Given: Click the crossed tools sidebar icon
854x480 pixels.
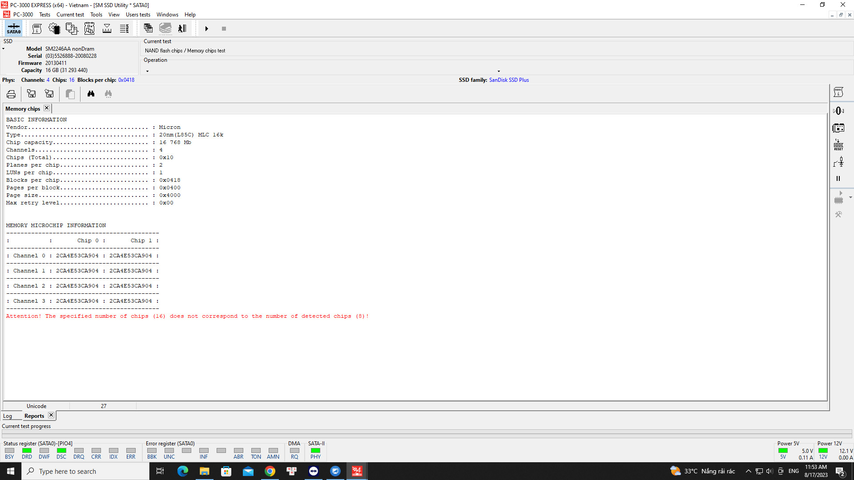Looking at the screenshot, I should point(838,214).
